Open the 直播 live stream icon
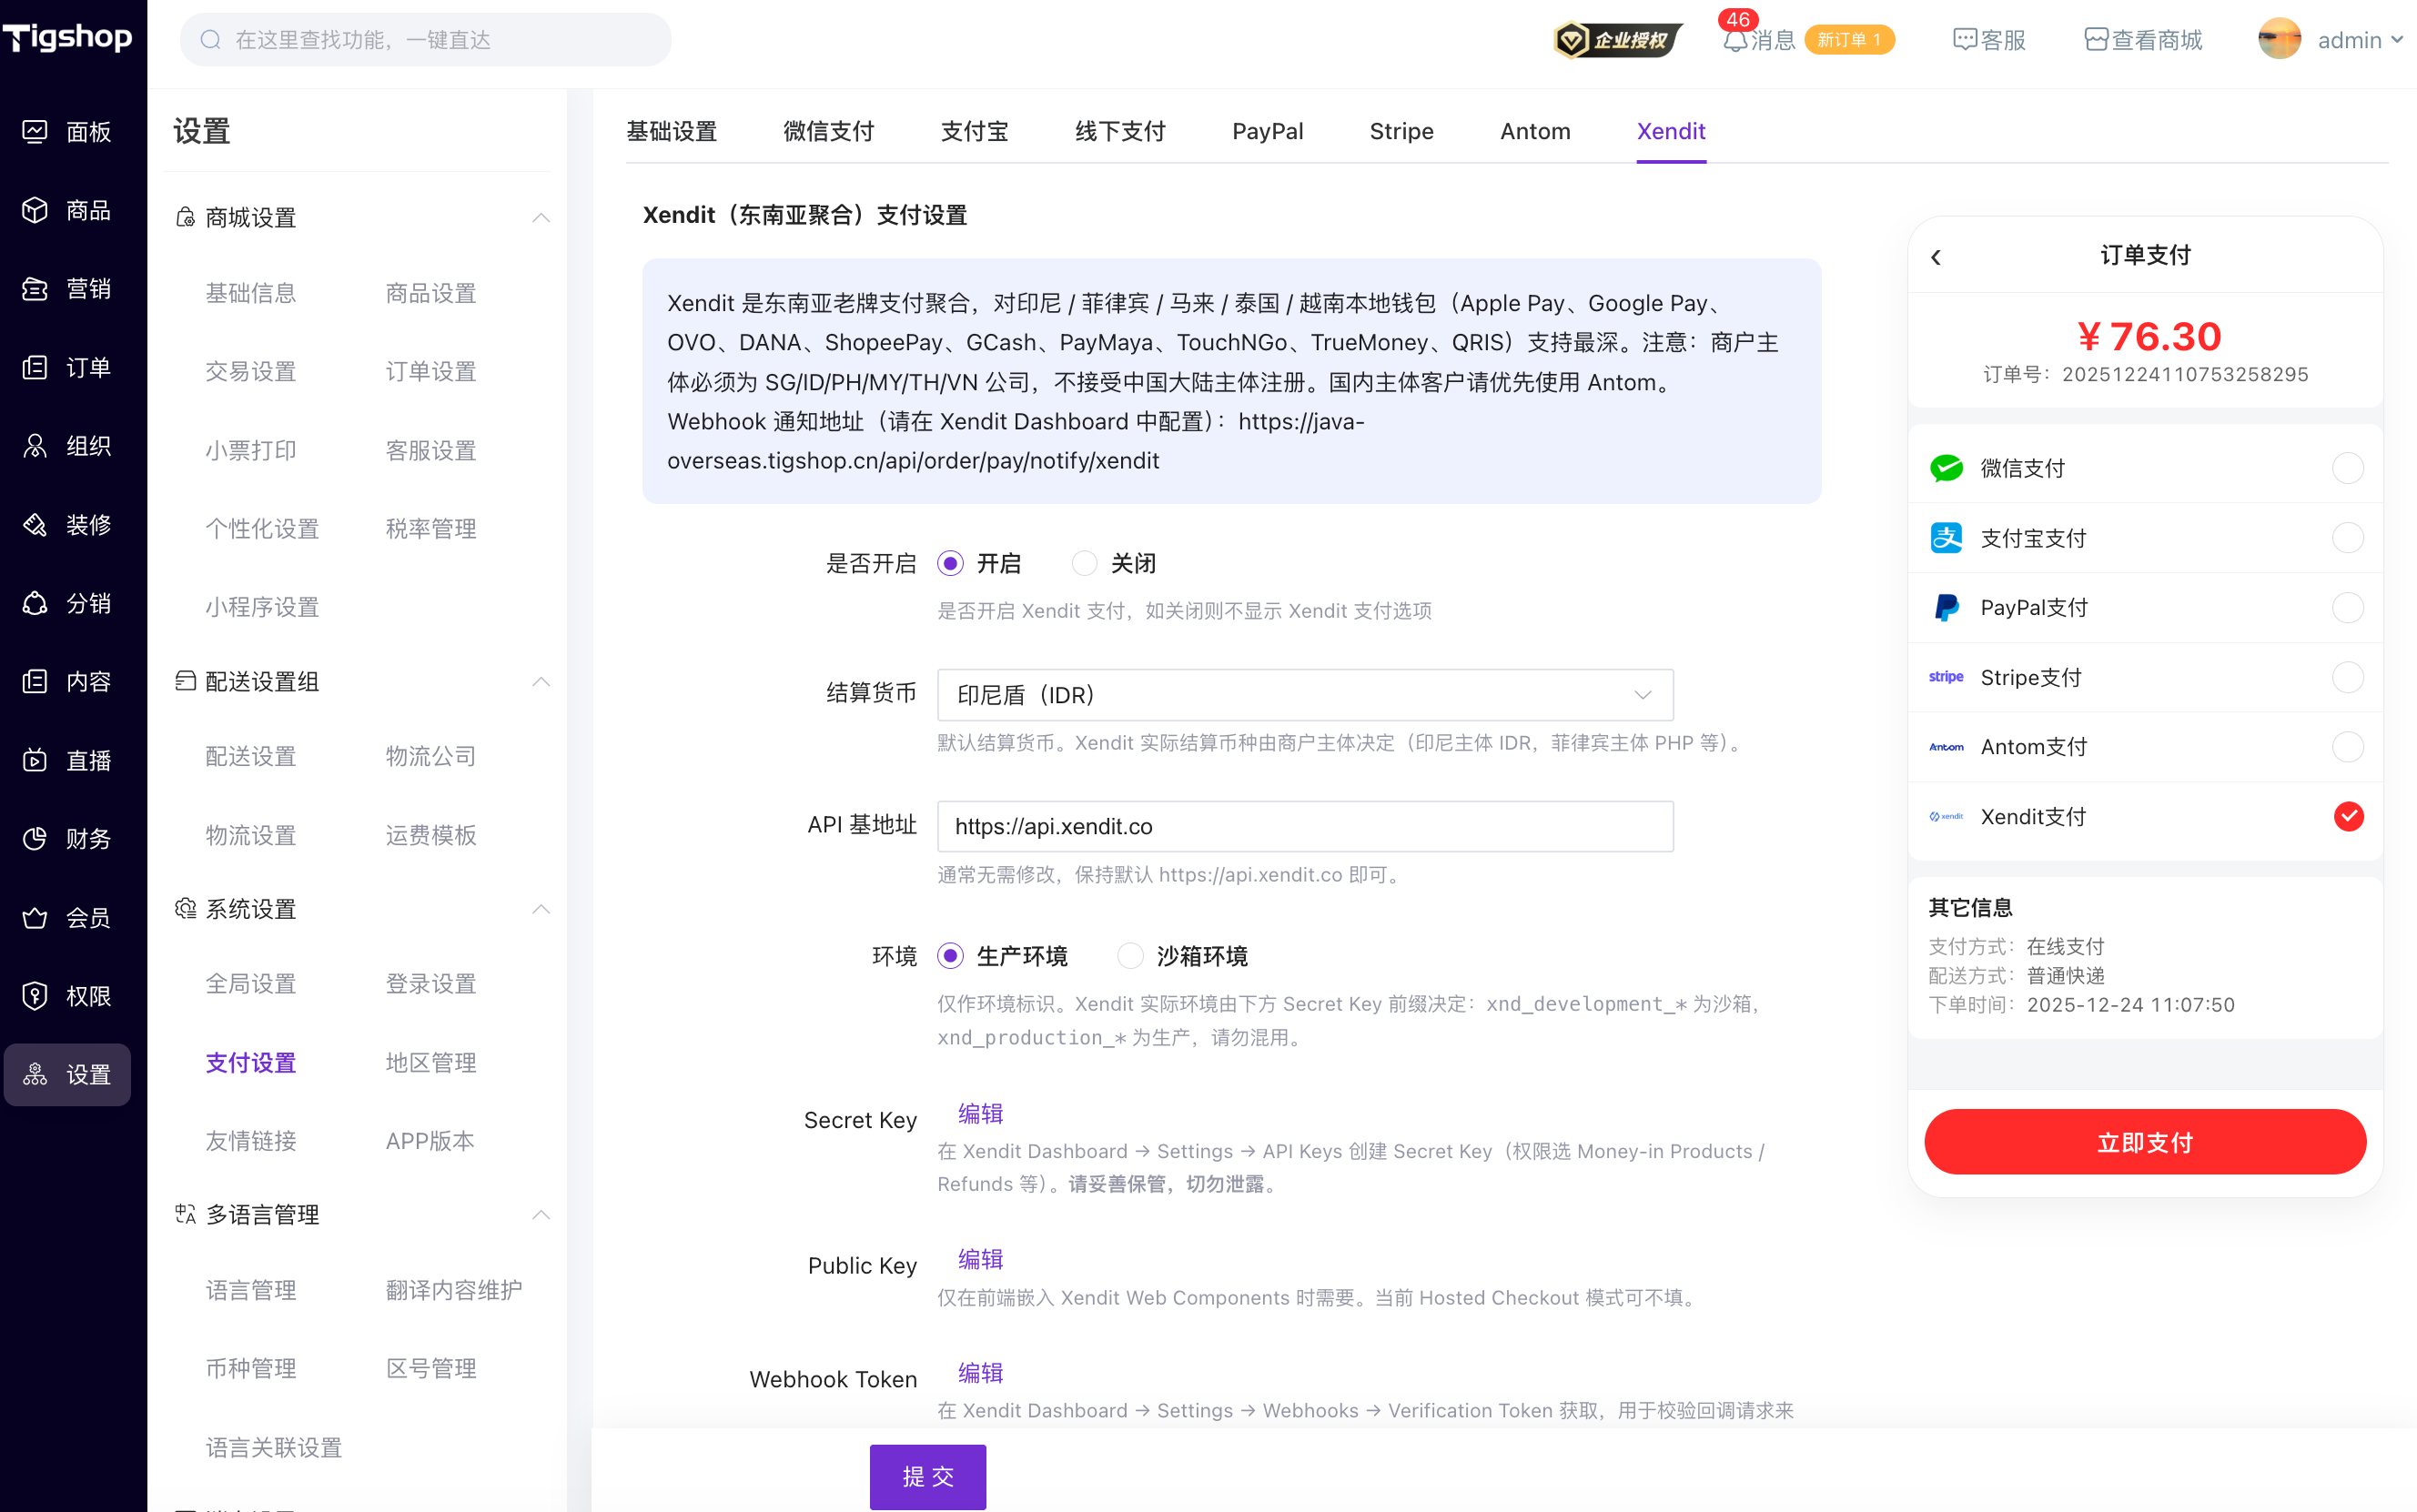Viewport: 2417px width, 1512px height. tap(35, 760)
